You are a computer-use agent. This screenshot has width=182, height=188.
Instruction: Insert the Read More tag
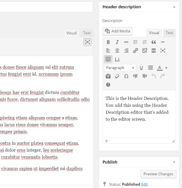(x=154, y=51)
